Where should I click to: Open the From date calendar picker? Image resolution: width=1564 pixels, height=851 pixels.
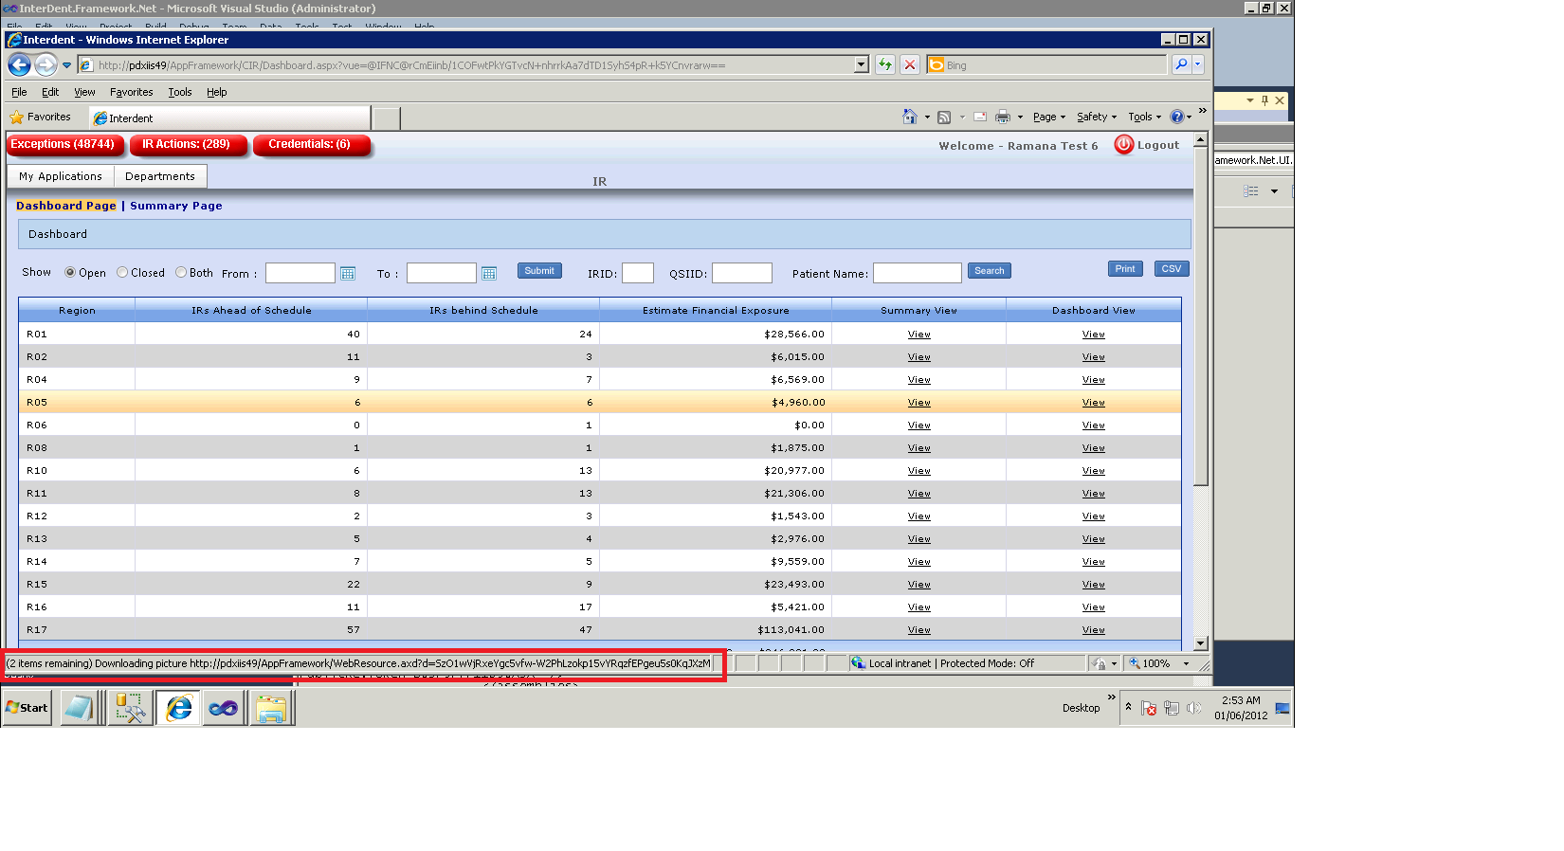[x=348, y=274]
